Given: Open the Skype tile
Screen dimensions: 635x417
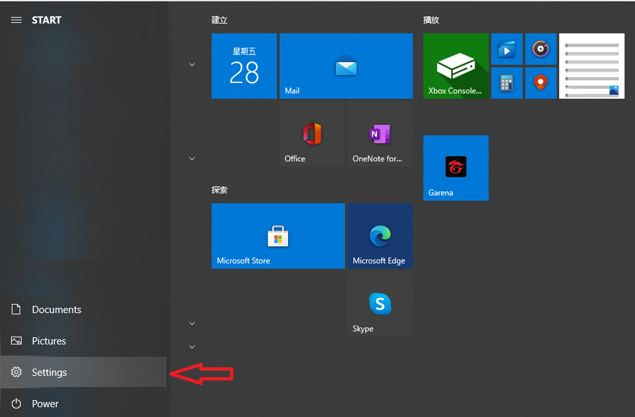Looking at the screenshot, I should (380, 304).
